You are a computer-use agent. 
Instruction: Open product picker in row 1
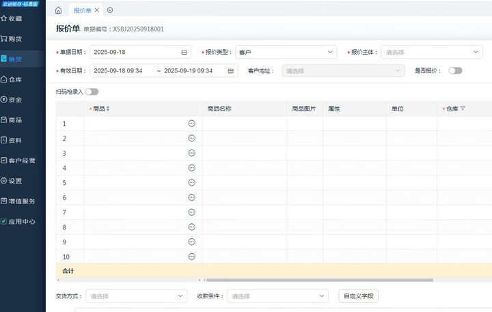point(191,124)
